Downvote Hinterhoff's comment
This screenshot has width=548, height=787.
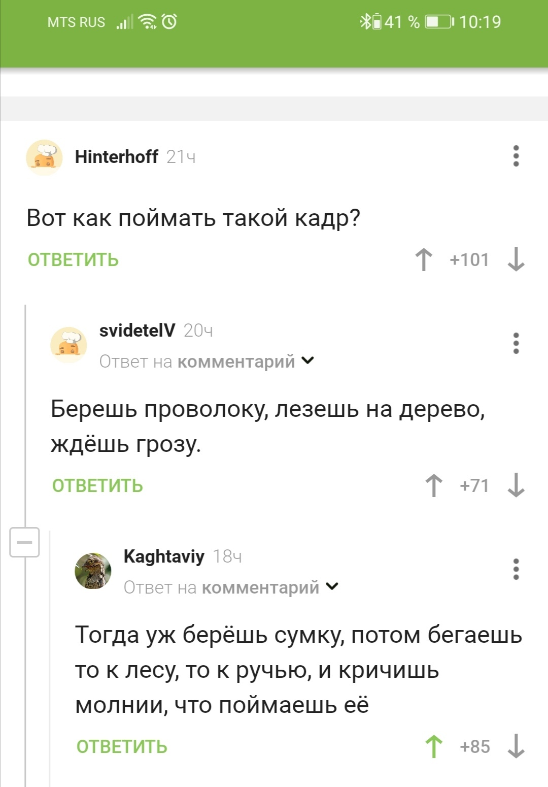pyautogui.click(x=516, y=259)
